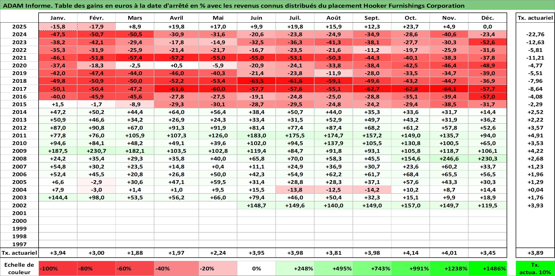Select the 2009 year row label
The height and width of the screenshot is (276, 555).
[19, 151]
